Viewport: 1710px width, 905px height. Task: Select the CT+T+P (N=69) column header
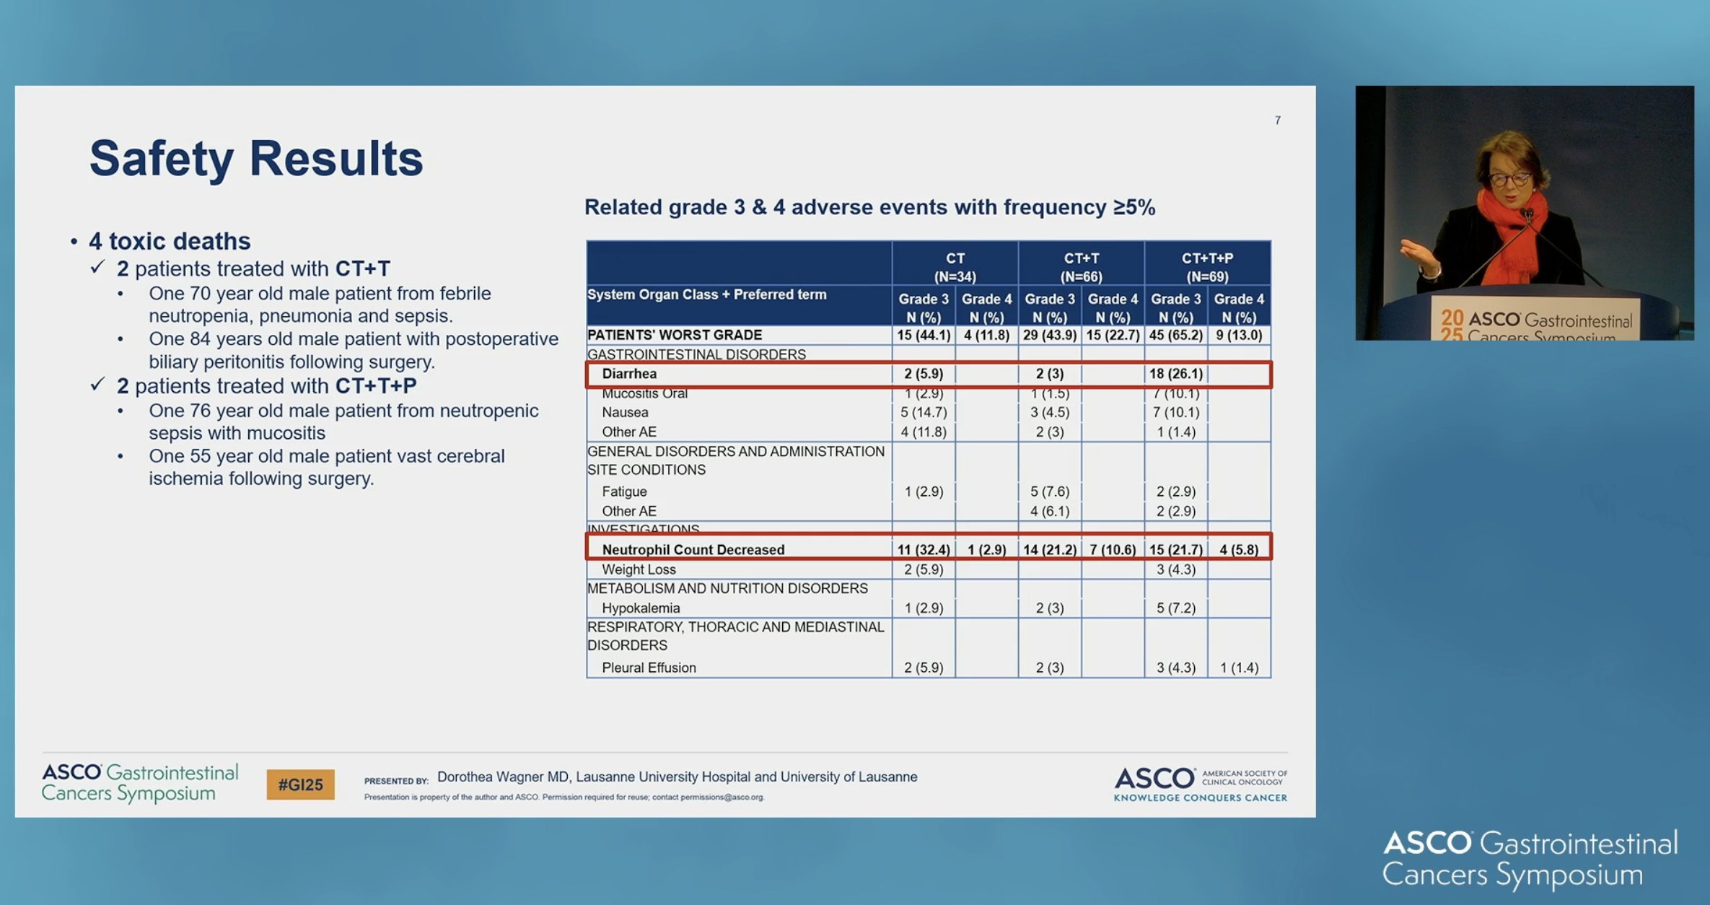point(1208,266)
